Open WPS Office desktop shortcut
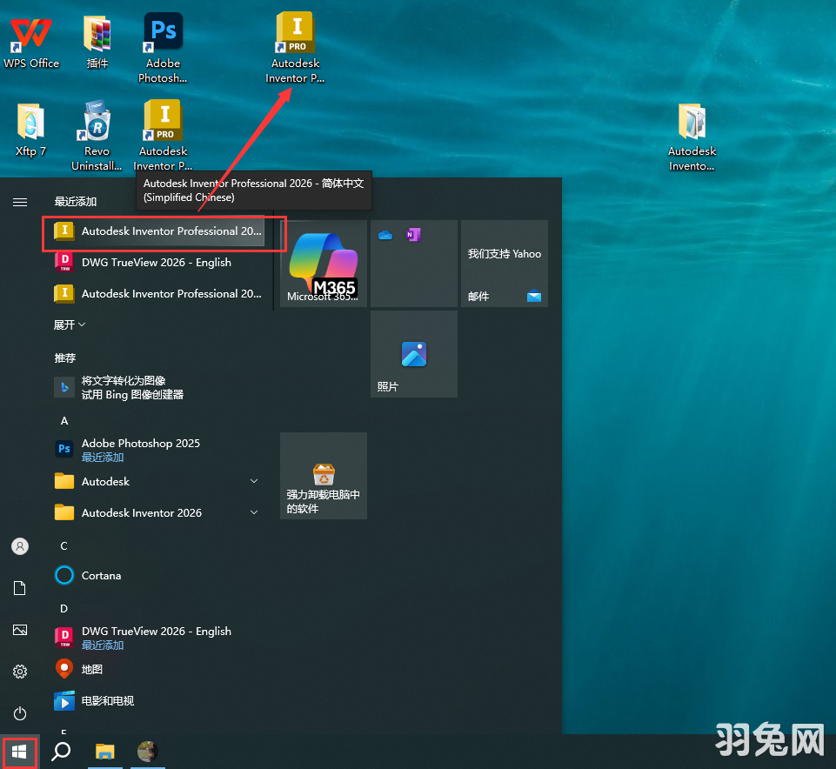Image resolution: width=836 pixels, height=769 pixels. (31, 40)
